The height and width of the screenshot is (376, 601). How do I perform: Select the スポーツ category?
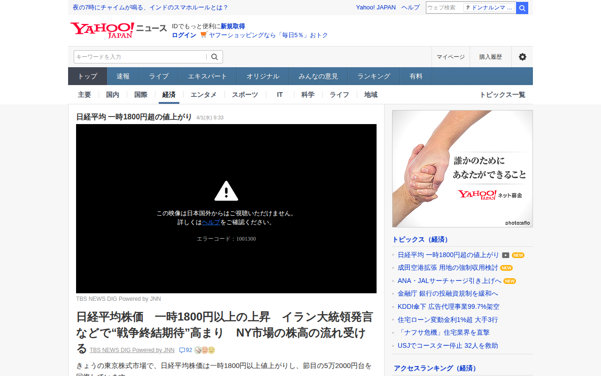point(245,94)
